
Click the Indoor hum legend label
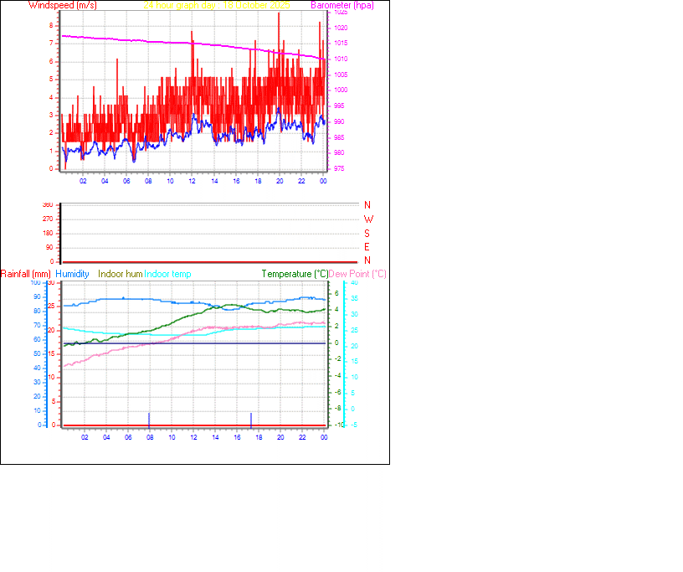pyautogui.click(x=119, y=274)
